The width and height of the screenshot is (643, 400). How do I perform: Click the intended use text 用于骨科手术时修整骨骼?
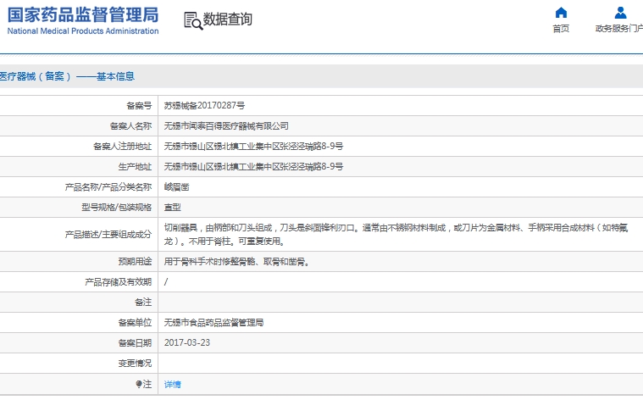tap(236, 261)
